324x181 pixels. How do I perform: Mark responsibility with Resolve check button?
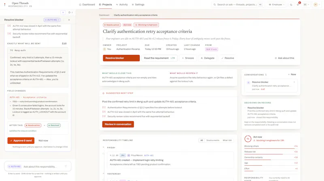[x=228, y=58]
